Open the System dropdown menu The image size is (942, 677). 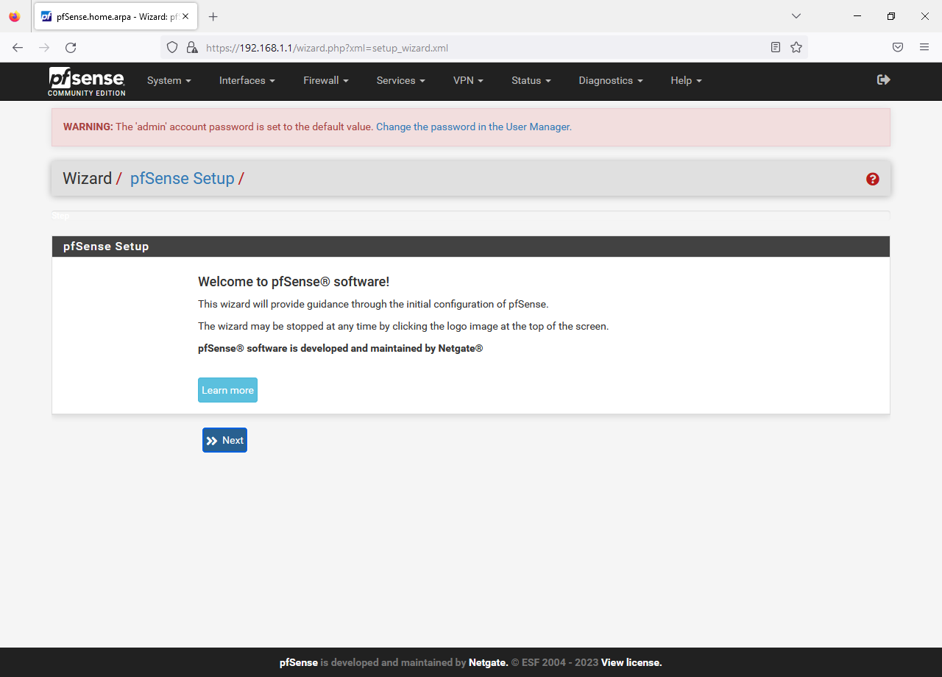click(x=169, y=81)
